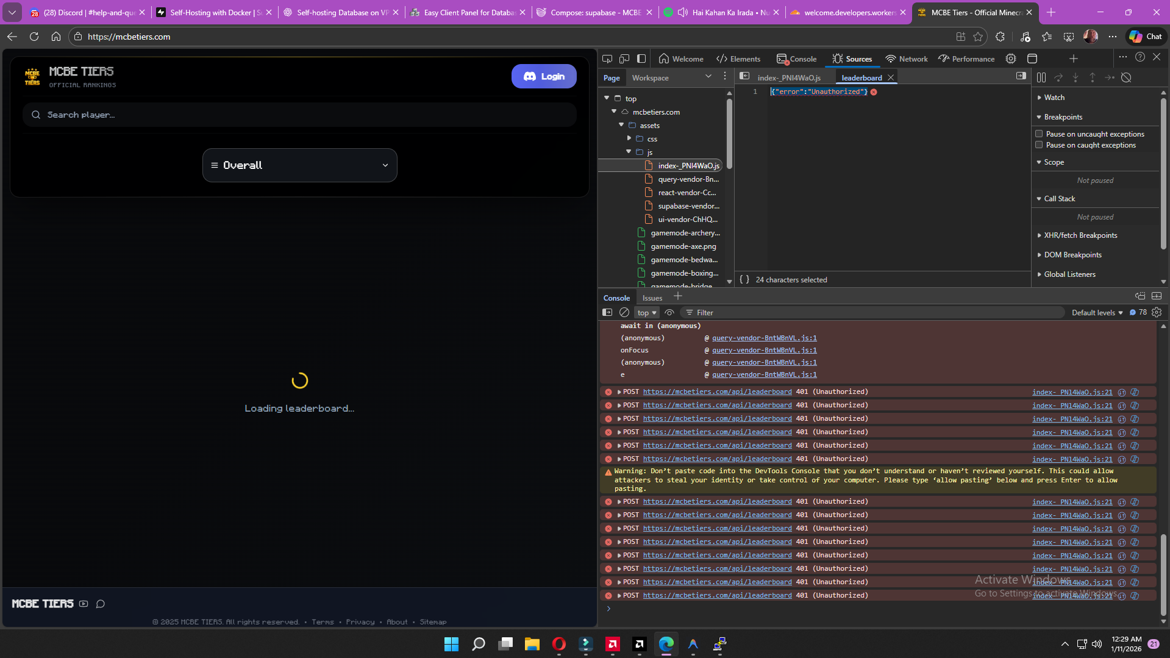Viewport: 1170px width, 658px height.
Task: Open console settings with the gear icon
Action: 1156,312
